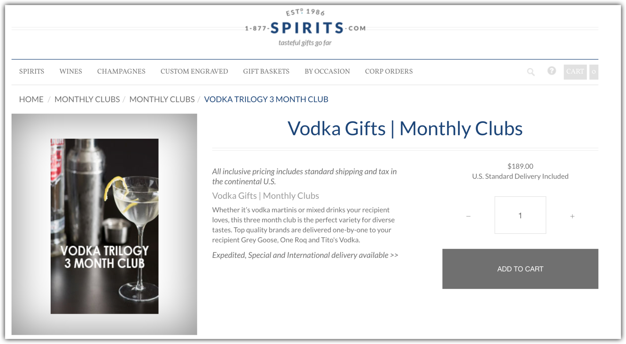Click the 'tasteful gifts go far' tagline
This screenshot has width=626, height=344.
(x=305, y=43)
